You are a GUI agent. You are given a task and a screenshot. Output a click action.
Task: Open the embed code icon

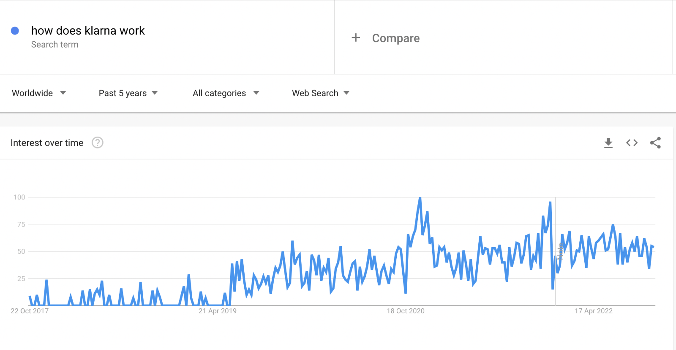click(632, 143)
